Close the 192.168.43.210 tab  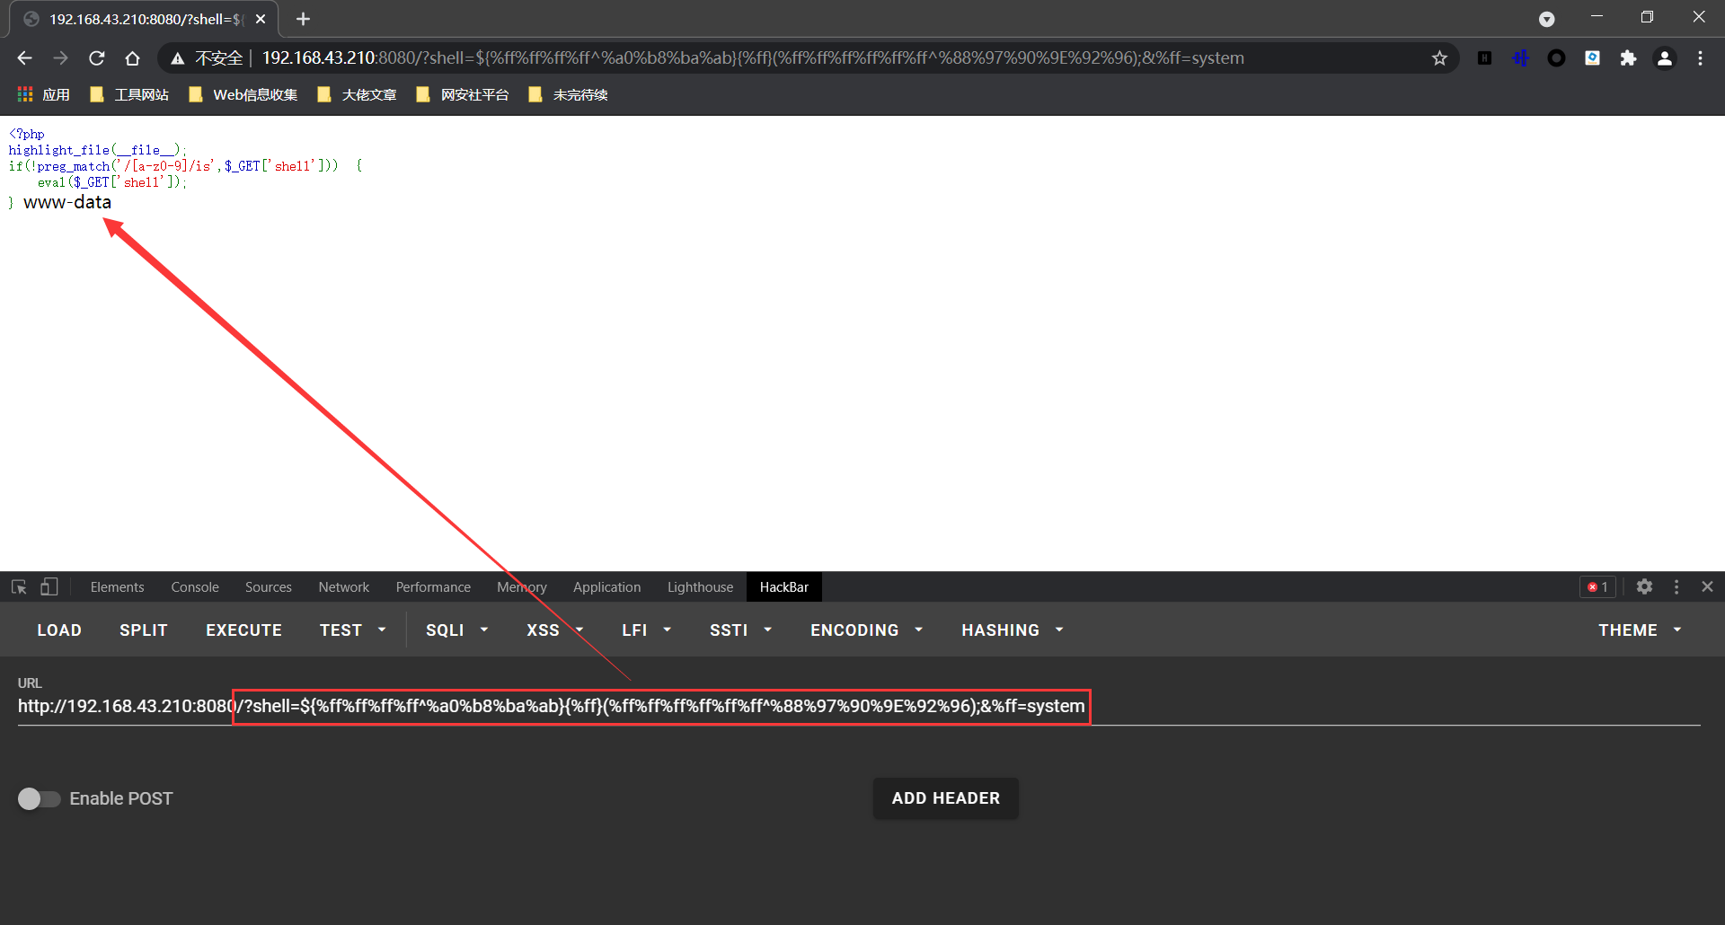pyautogui.click(x=261, y=19)
